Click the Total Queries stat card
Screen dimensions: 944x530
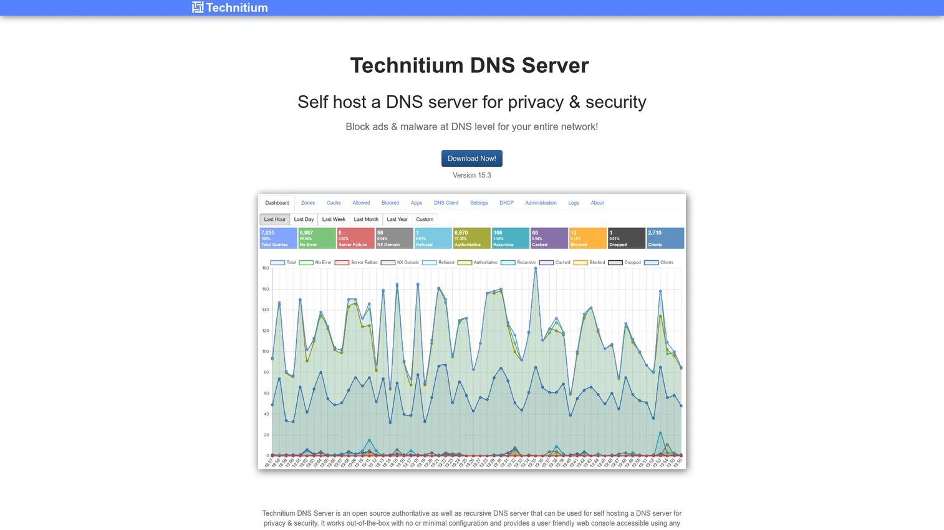(x=278, y=238)
